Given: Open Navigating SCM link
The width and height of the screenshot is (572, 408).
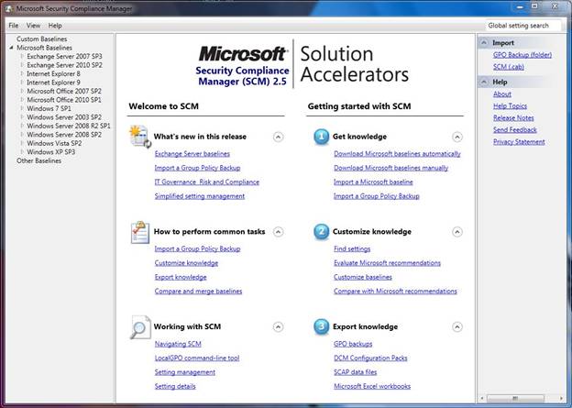Looking at the screenshot, I should 178,344.
